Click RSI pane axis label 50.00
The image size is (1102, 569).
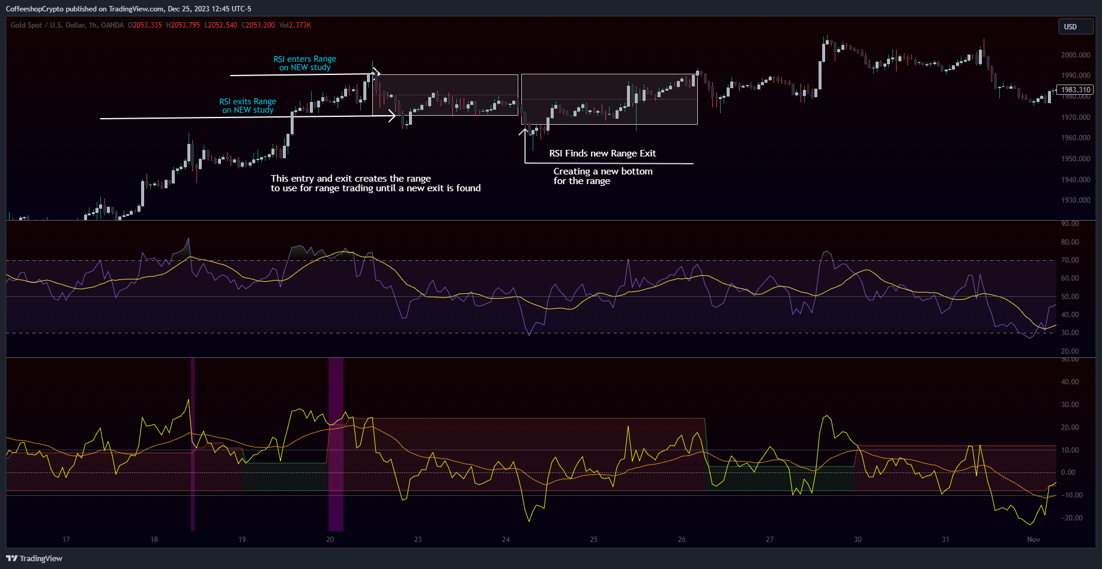coord(1070,297)
